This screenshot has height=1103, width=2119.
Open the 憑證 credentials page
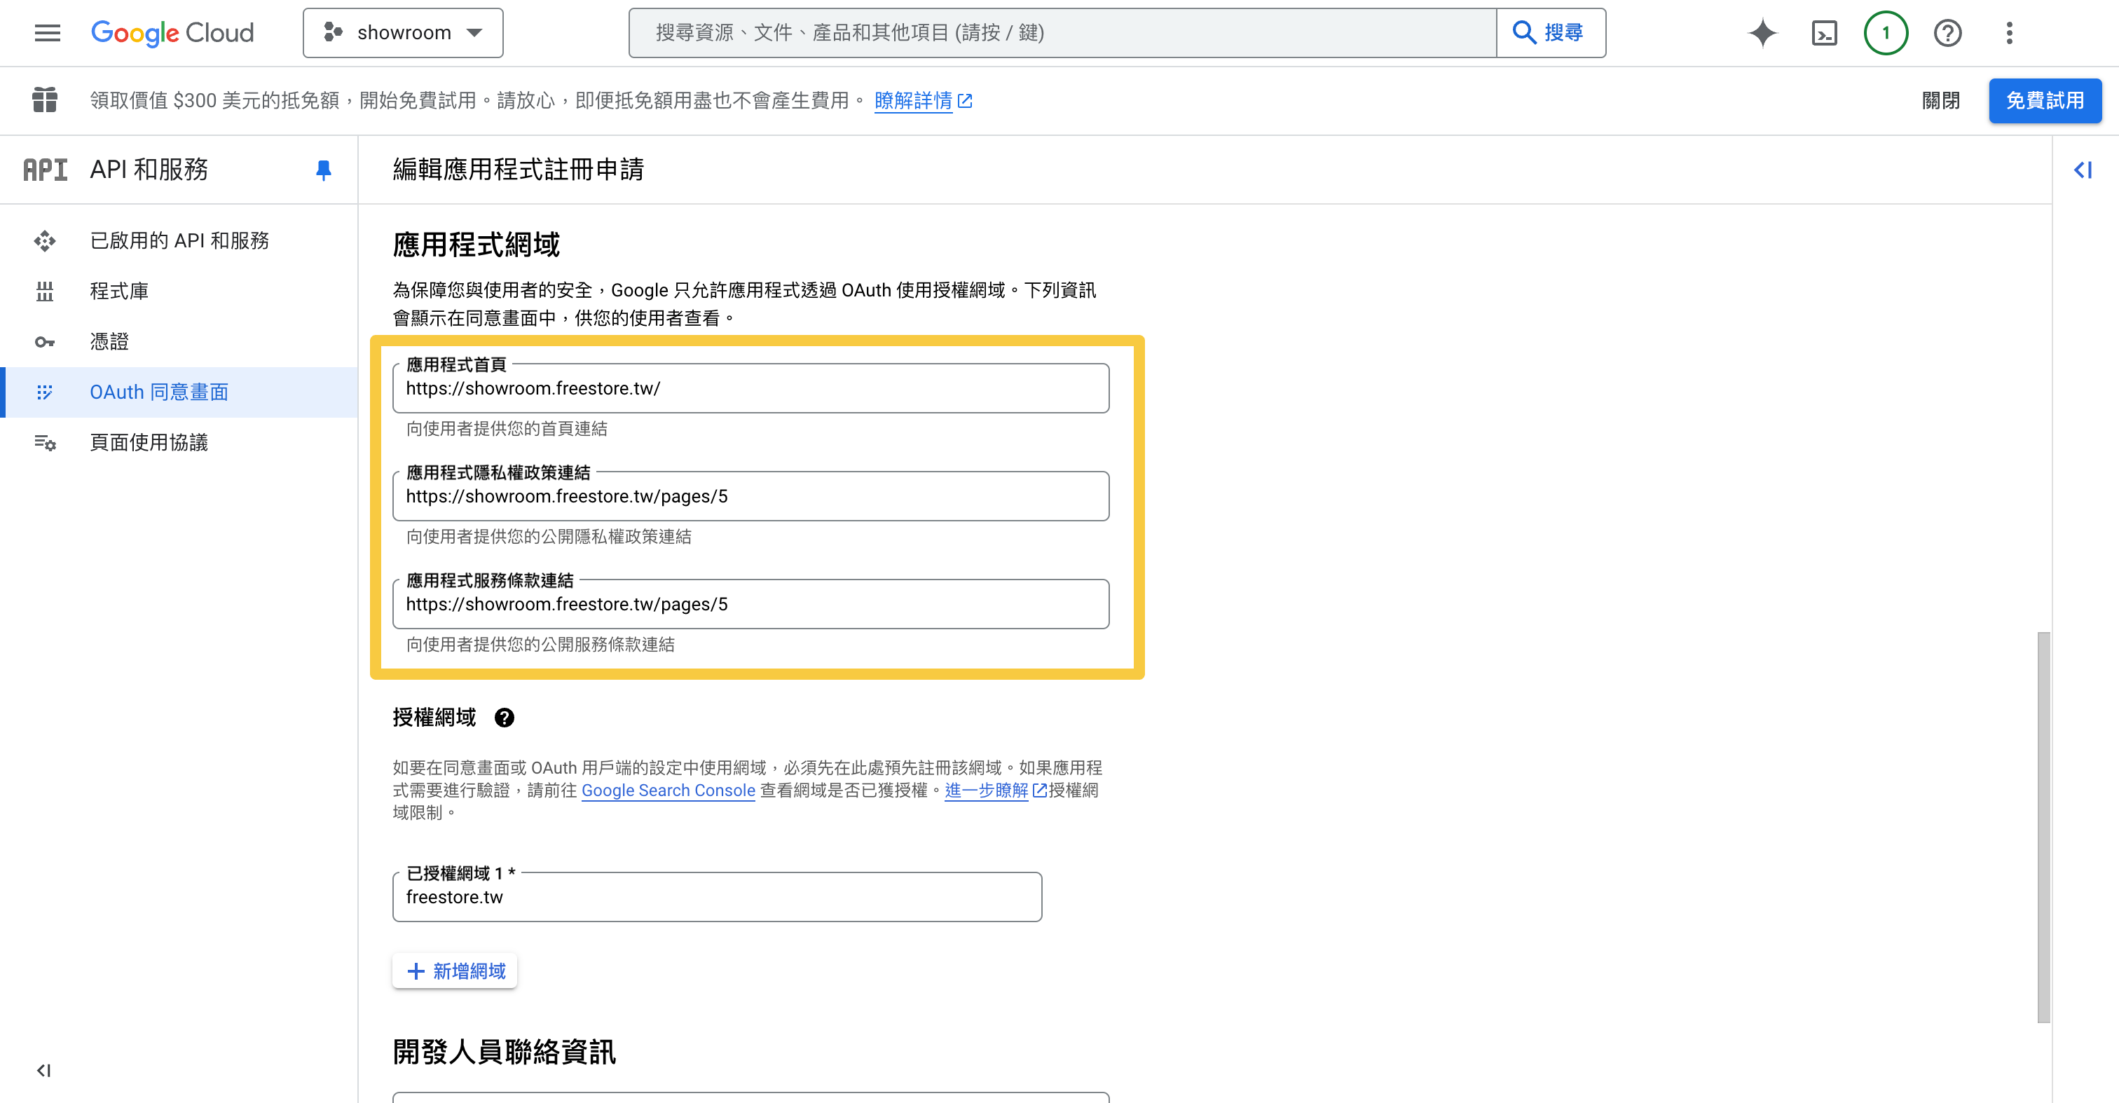[179, 341]
